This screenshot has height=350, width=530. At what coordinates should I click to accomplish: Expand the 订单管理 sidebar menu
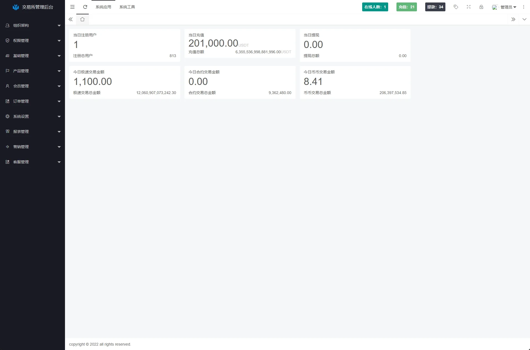pyautogui.click(x=33, y=101)
